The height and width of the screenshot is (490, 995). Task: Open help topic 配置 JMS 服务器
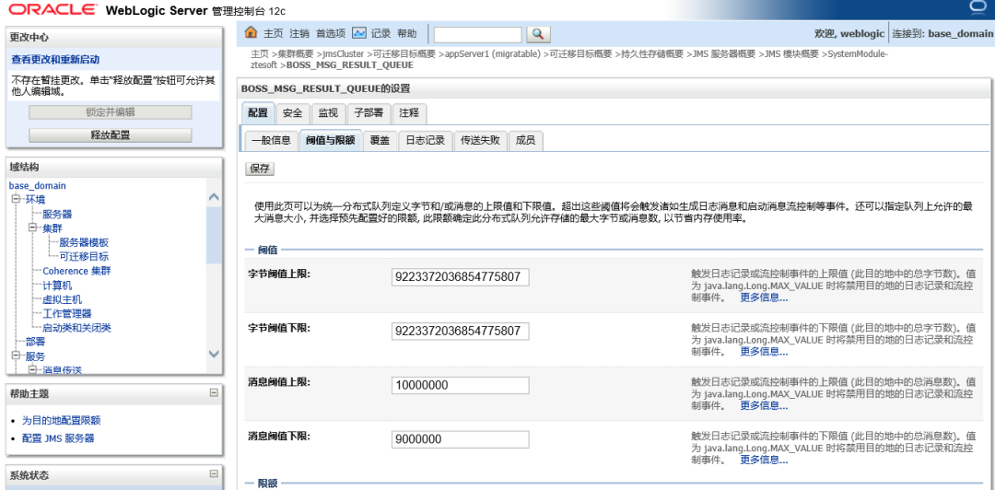click(x=58, y=437)
